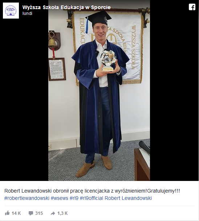The height and width of the screenshot is (221, 199).
Task: Open the graduation photo in the post
Action: [x=99, y=90]
